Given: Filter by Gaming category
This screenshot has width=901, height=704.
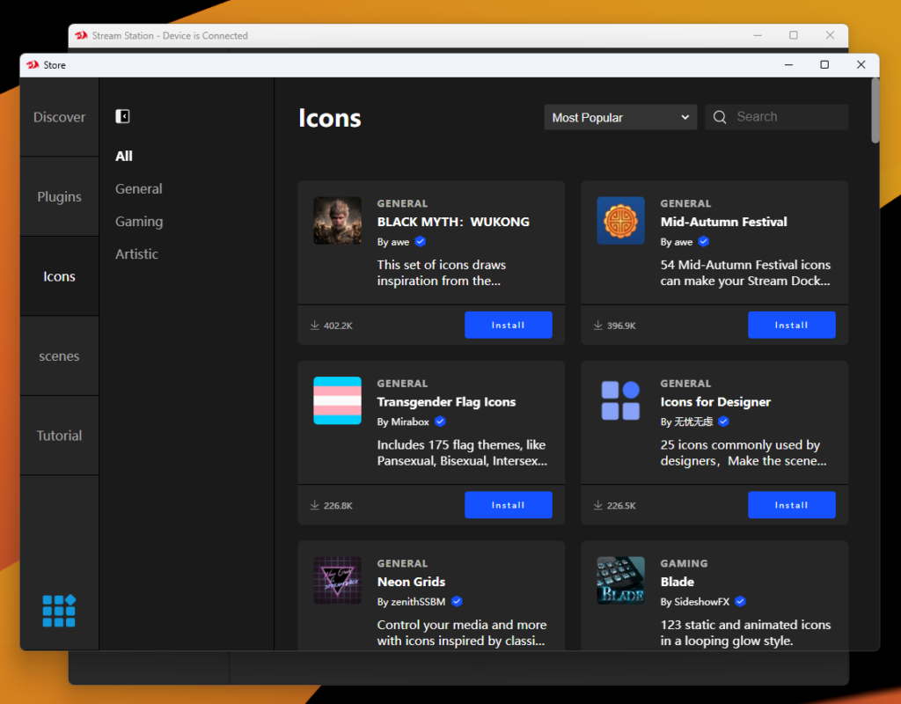Looking at the screenshot, I should point(139,221).
